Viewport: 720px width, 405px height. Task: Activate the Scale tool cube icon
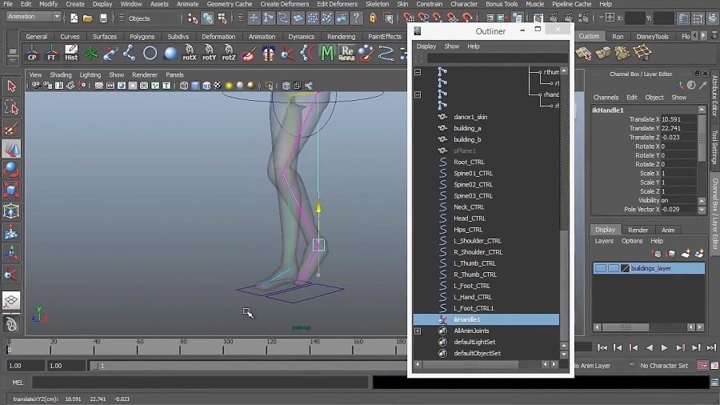click(11, 190)
